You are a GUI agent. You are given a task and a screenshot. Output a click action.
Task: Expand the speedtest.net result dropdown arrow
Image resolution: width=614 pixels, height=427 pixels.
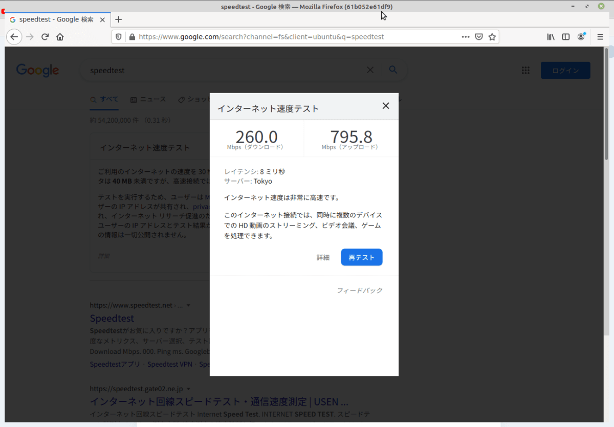pos(188,306)
